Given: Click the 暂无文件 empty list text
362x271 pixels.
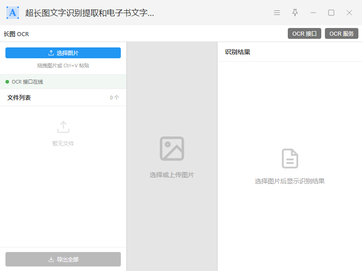Looking at the screenshot, I should click(63, 144).
